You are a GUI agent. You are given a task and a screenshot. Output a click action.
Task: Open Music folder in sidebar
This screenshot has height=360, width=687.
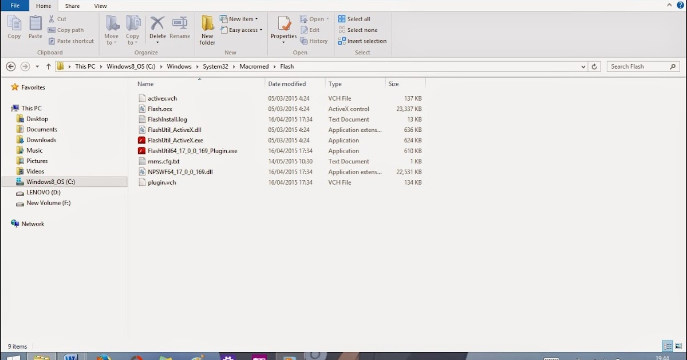click(34, 150)
